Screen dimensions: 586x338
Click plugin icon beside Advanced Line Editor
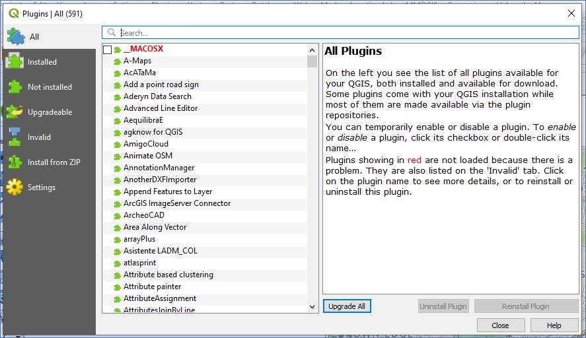click(x=118, y=109)
